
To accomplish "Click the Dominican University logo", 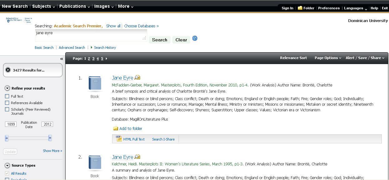I will (19, 20).
